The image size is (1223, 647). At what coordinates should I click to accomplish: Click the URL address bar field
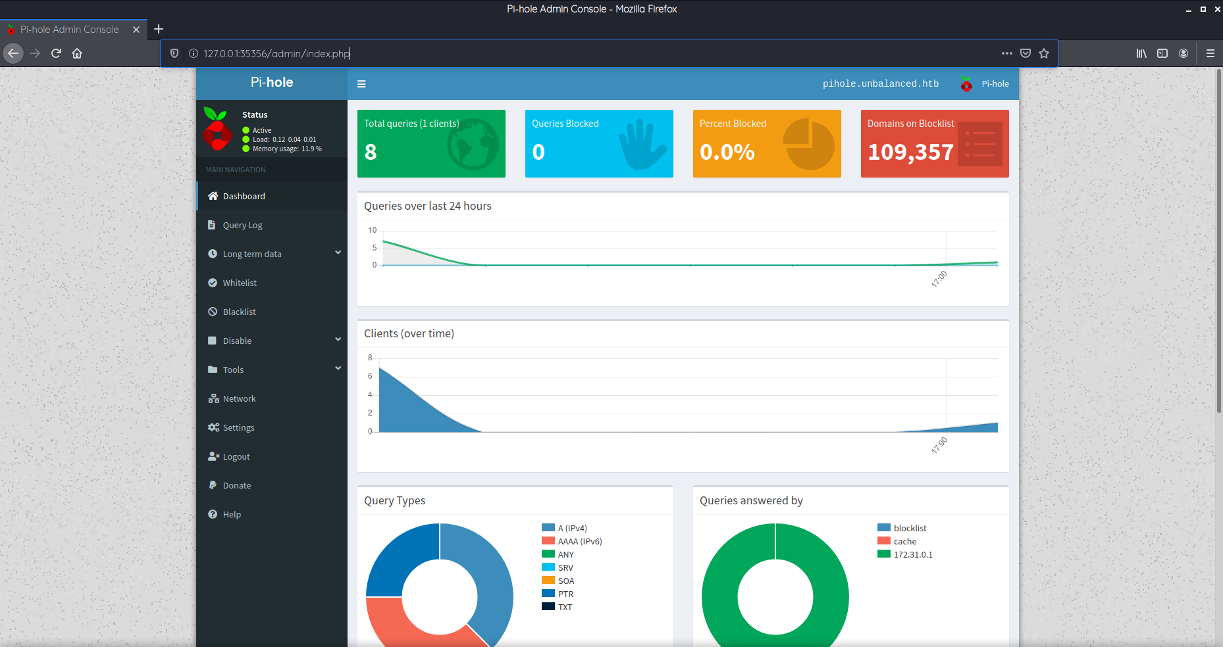[x=592, y=53]
